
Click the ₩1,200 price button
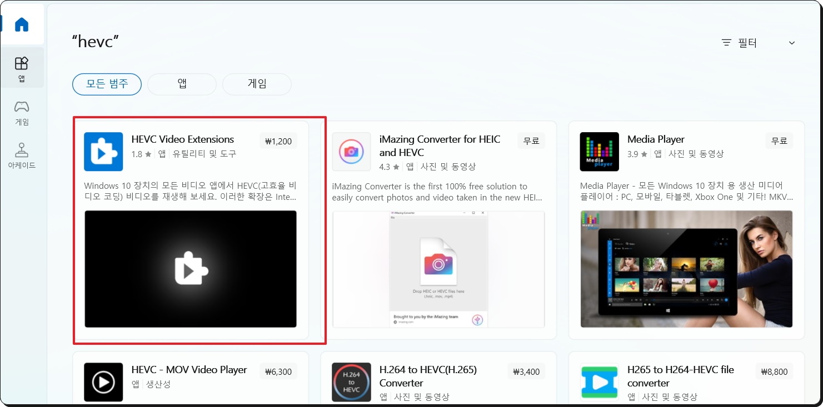point(278,141)
